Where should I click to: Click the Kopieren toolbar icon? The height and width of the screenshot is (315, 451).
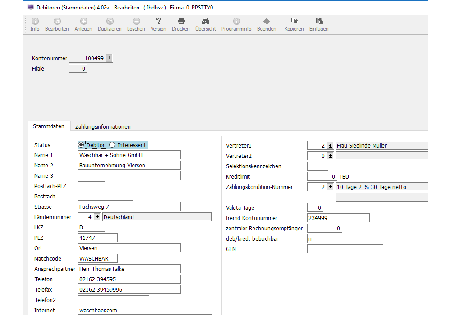(x=294, y=22)
